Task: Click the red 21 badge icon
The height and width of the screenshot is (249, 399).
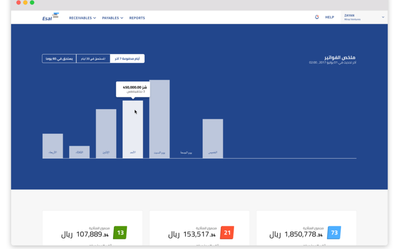Action: pyautogui.click(x=227, y=233)
